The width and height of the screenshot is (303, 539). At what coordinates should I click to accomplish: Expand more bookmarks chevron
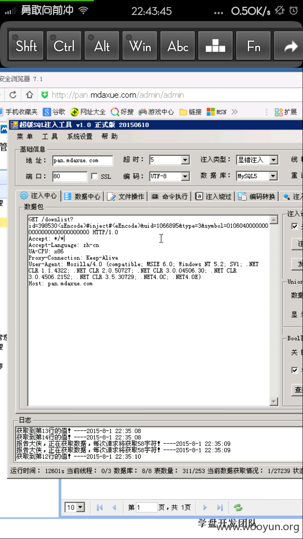(234, 112)
